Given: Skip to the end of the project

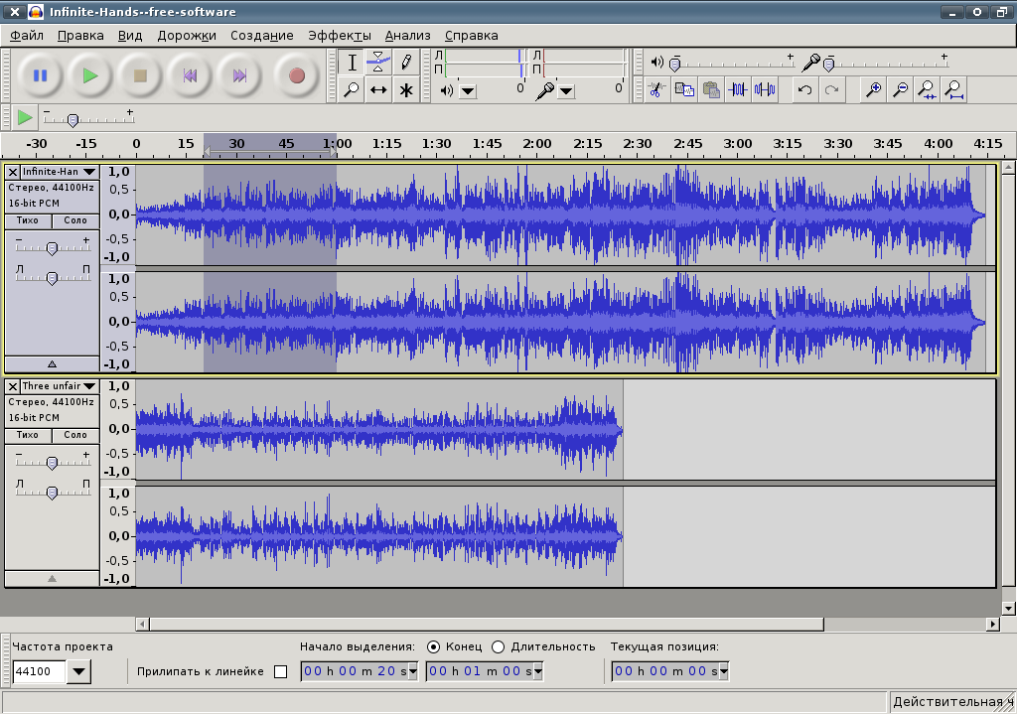Looking at the screenshot, I should point(239,75).
